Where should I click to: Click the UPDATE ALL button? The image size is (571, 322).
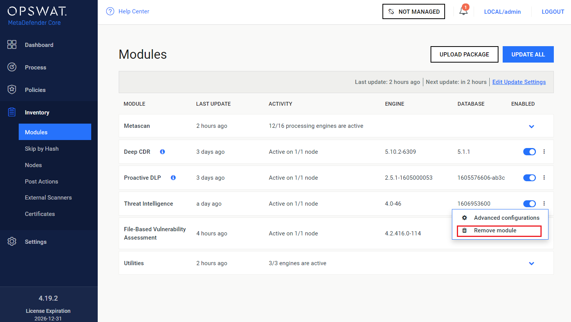click(528, 54)
